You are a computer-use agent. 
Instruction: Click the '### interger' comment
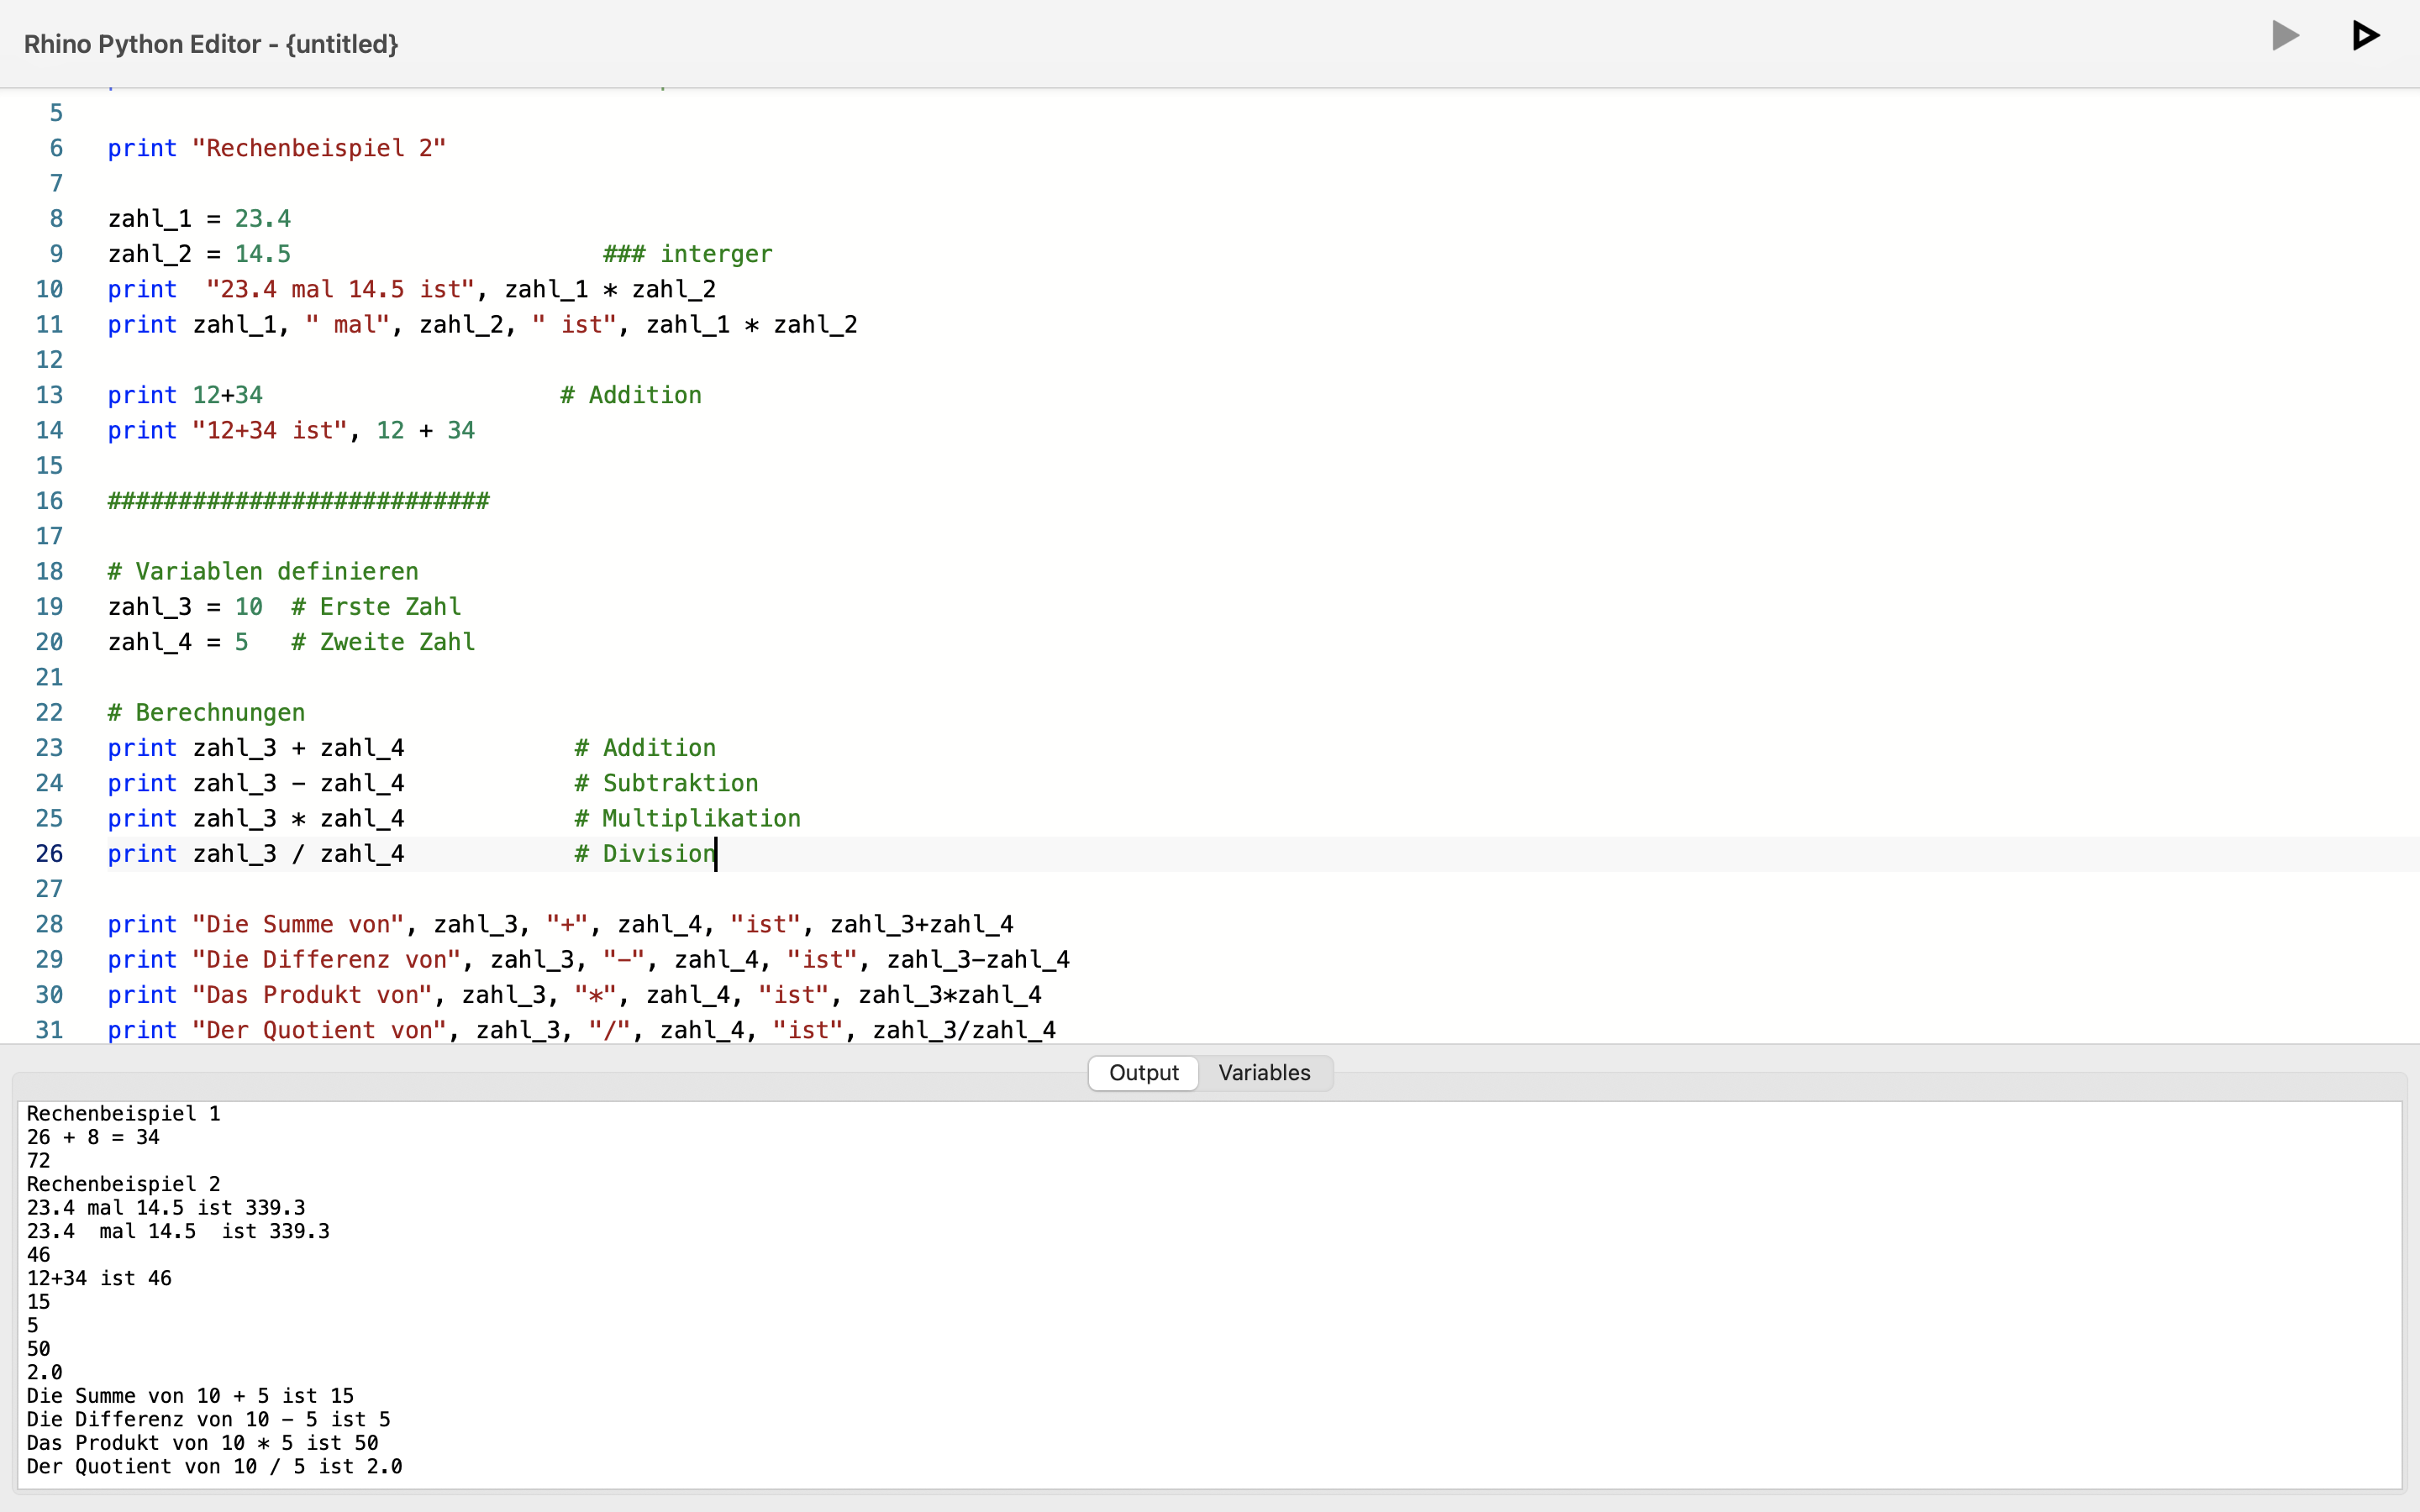coord(687,254)
